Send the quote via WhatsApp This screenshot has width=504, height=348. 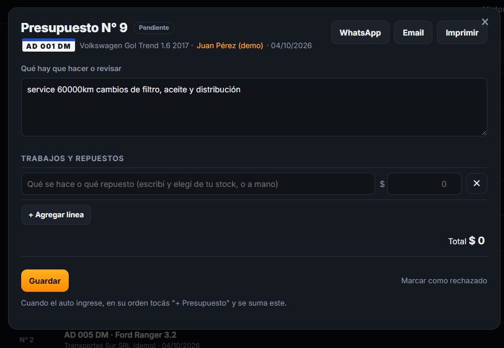360,33
